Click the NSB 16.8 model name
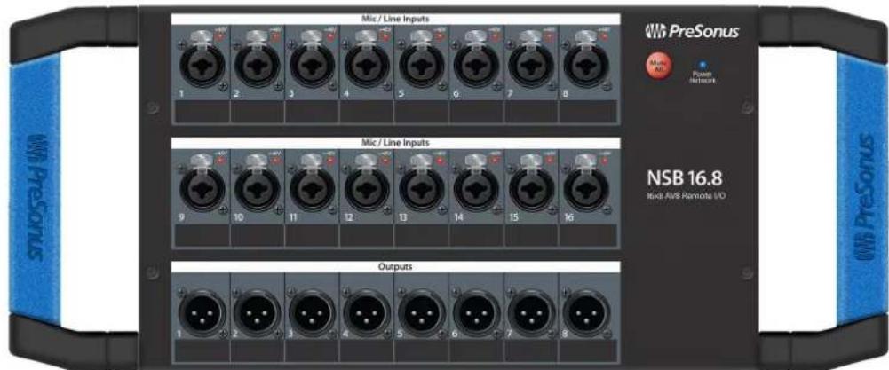This screenshot has width=889, height=370. click(x=685, y=178)
